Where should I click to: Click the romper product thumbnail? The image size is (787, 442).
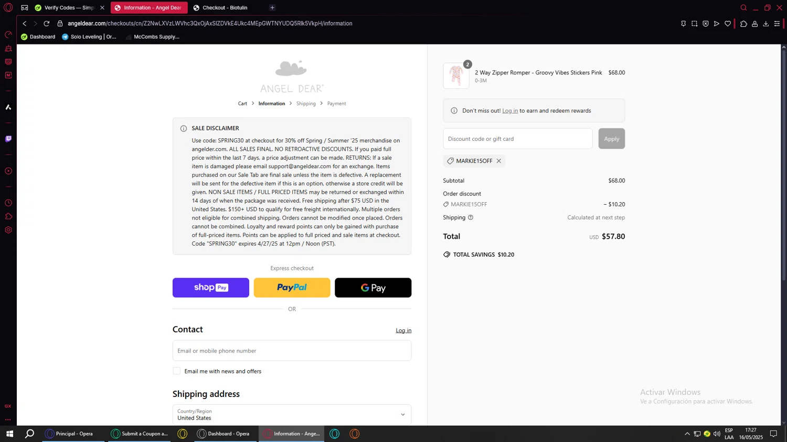(x=456, y=75)
